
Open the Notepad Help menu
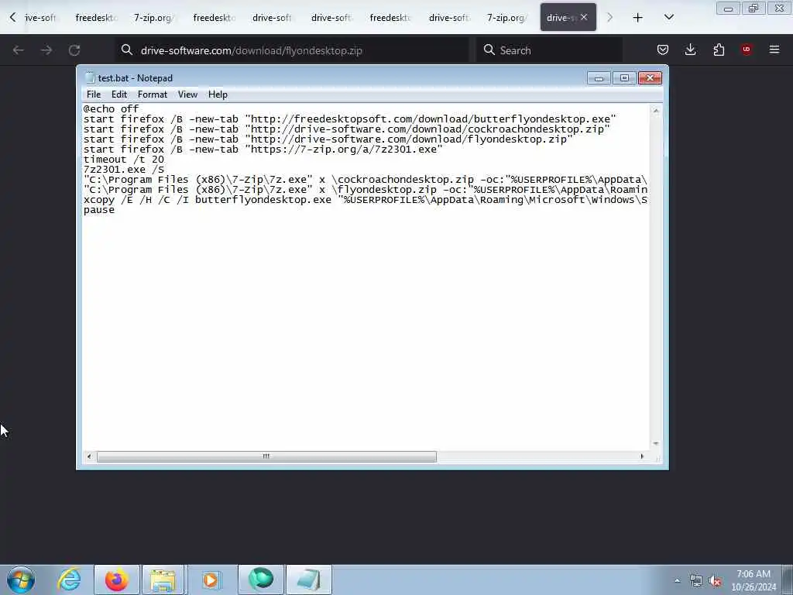click(x=218, y=95)
